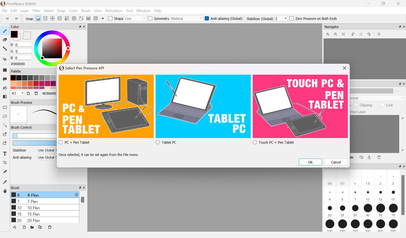This screenshot has width=406, height=238.
Task: Click the R color value field
Action: (23, 45)
